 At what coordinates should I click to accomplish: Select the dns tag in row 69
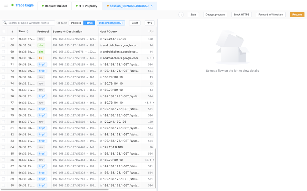click(41, 52)
